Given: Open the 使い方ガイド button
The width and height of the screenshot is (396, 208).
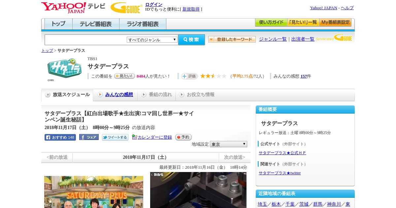Looking at the screenshot, I should click(x=271, y=22).
